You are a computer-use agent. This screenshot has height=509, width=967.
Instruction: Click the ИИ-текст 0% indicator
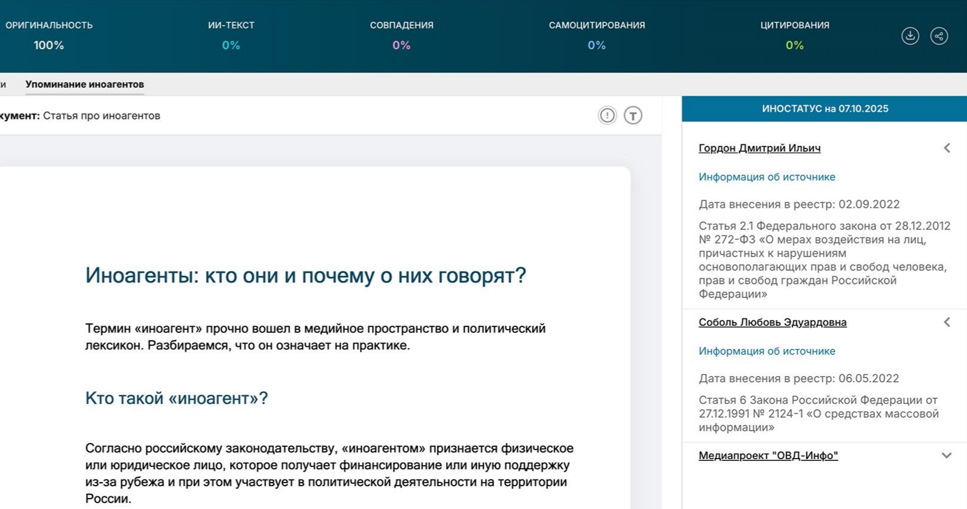231,36
